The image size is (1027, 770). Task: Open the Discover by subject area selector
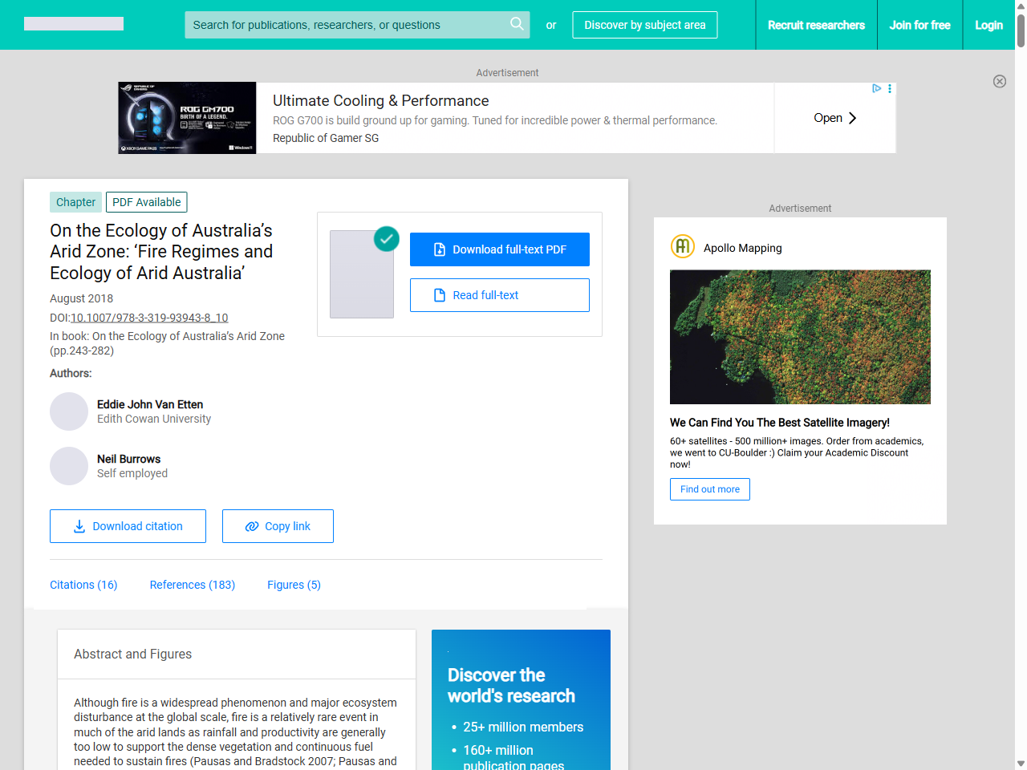pos(644,25)
